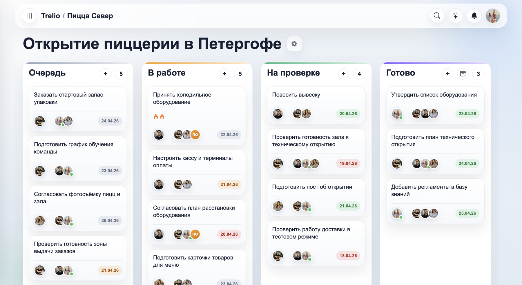
Task: Add a card to На проверке column
Action: click(344, 74)
